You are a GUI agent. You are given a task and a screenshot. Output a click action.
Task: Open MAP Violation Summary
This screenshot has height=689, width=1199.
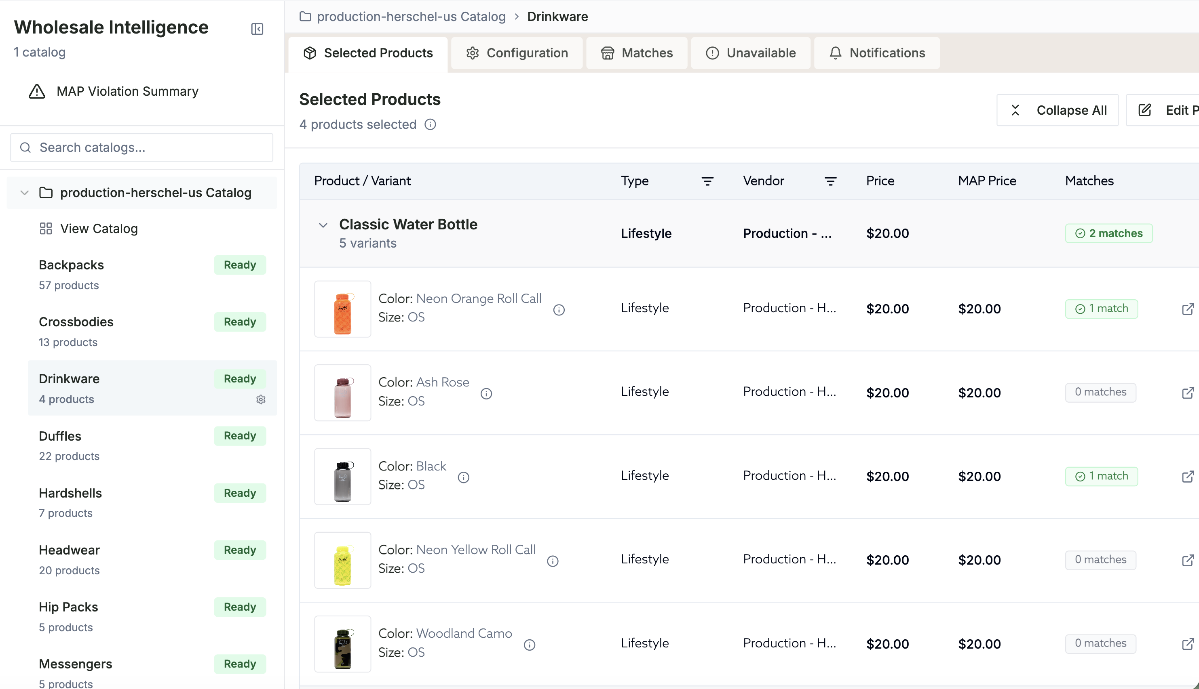click(114, 91)
